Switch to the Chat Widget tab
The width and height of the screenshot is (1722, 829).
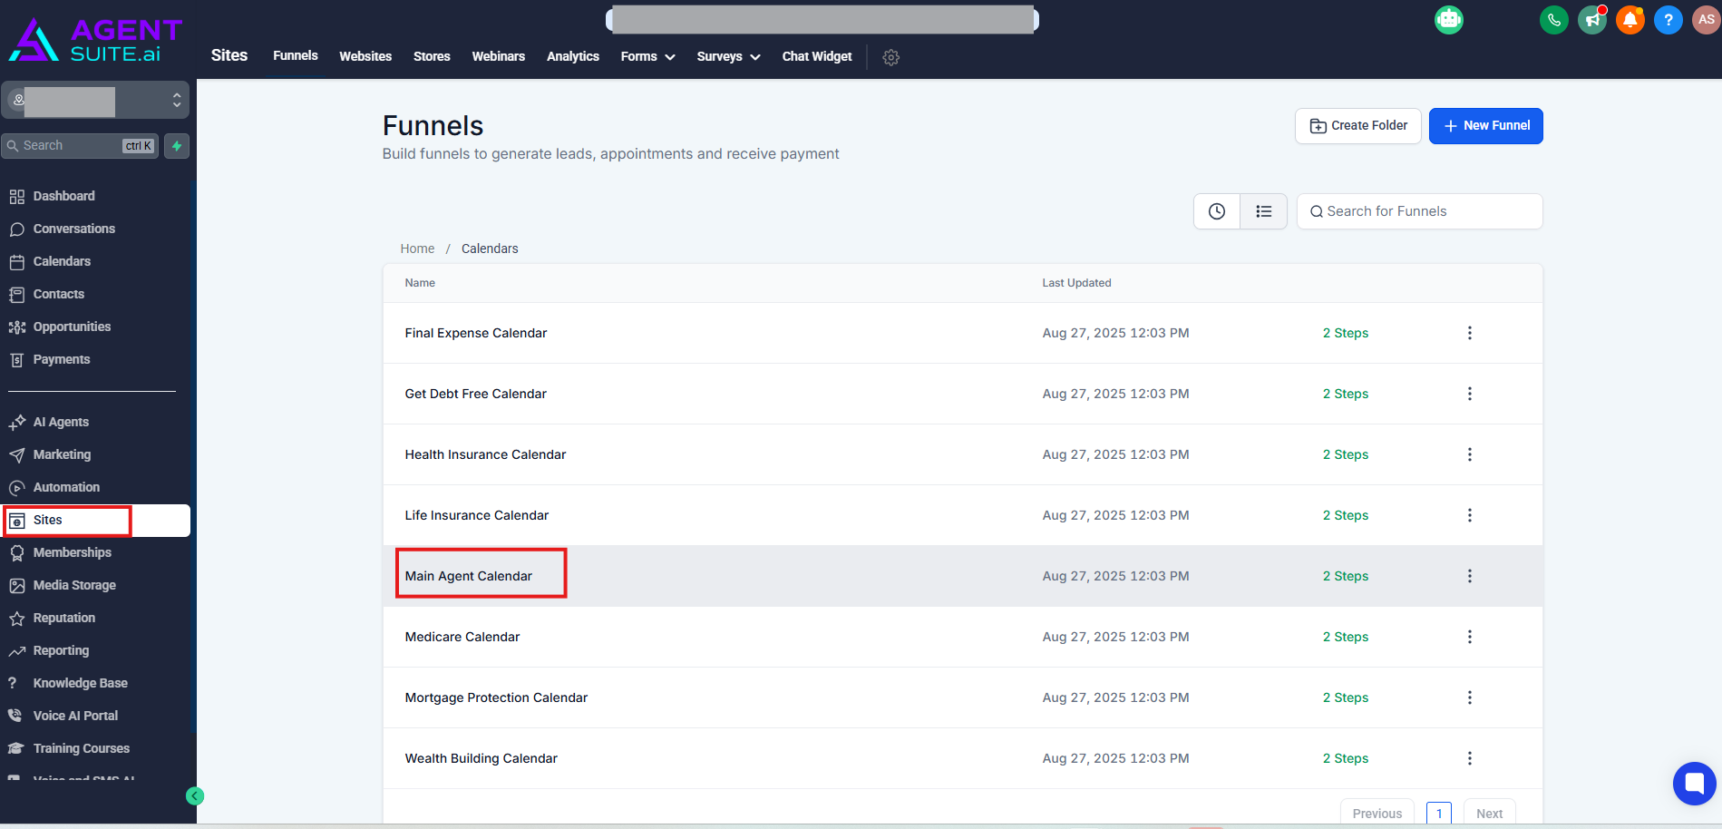coord(817,56)
